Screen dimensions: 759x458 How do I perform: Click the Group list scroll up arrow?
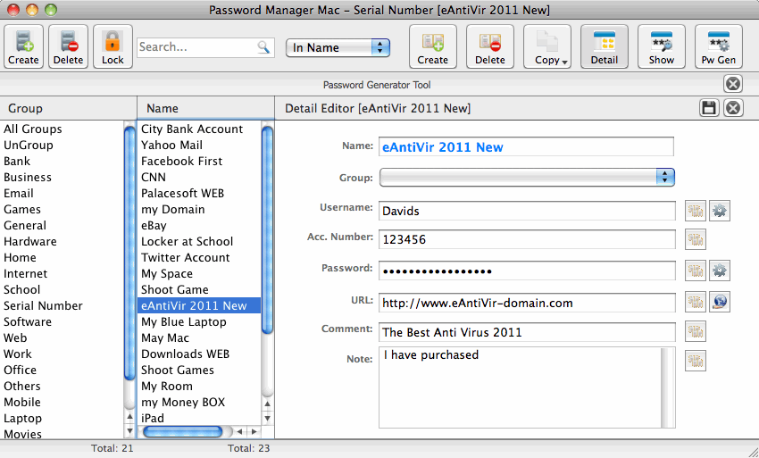(129, 416)
